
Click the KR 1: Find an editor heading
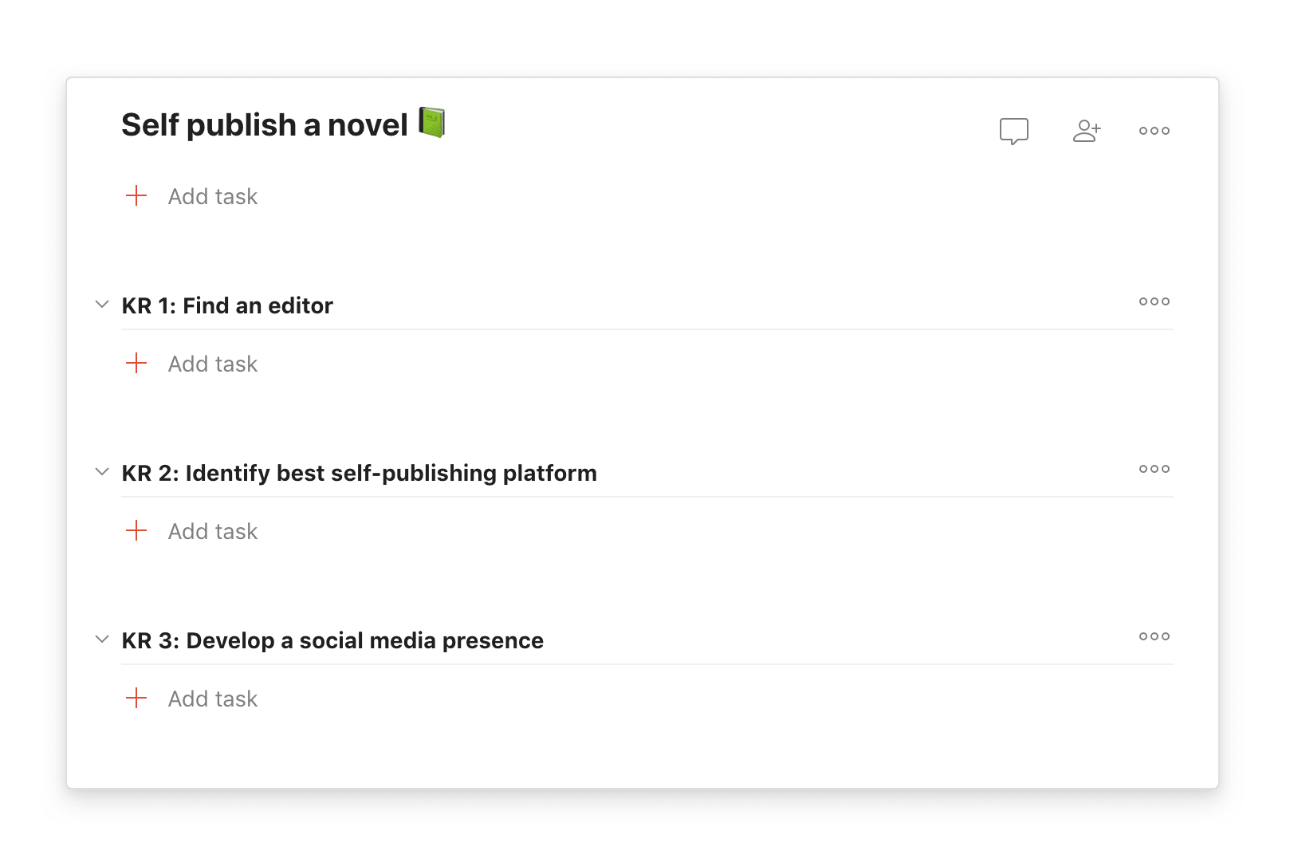pos(227,305)
